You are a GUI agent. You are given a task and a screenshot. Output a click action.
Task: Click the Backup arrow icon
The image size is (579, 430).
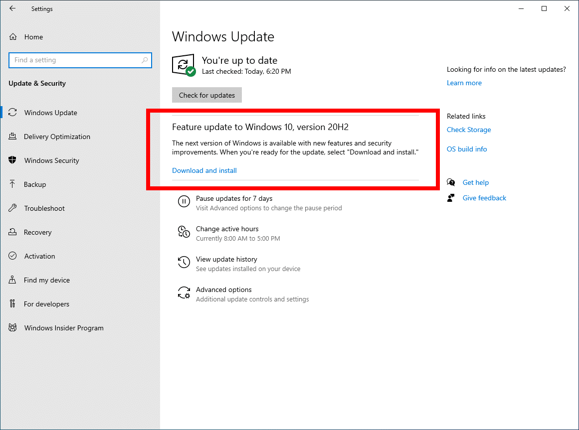[x=12, y=184]
